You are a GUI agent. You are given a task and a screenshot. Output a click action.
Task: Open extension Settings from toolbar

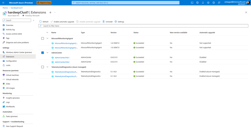(119, 22)
